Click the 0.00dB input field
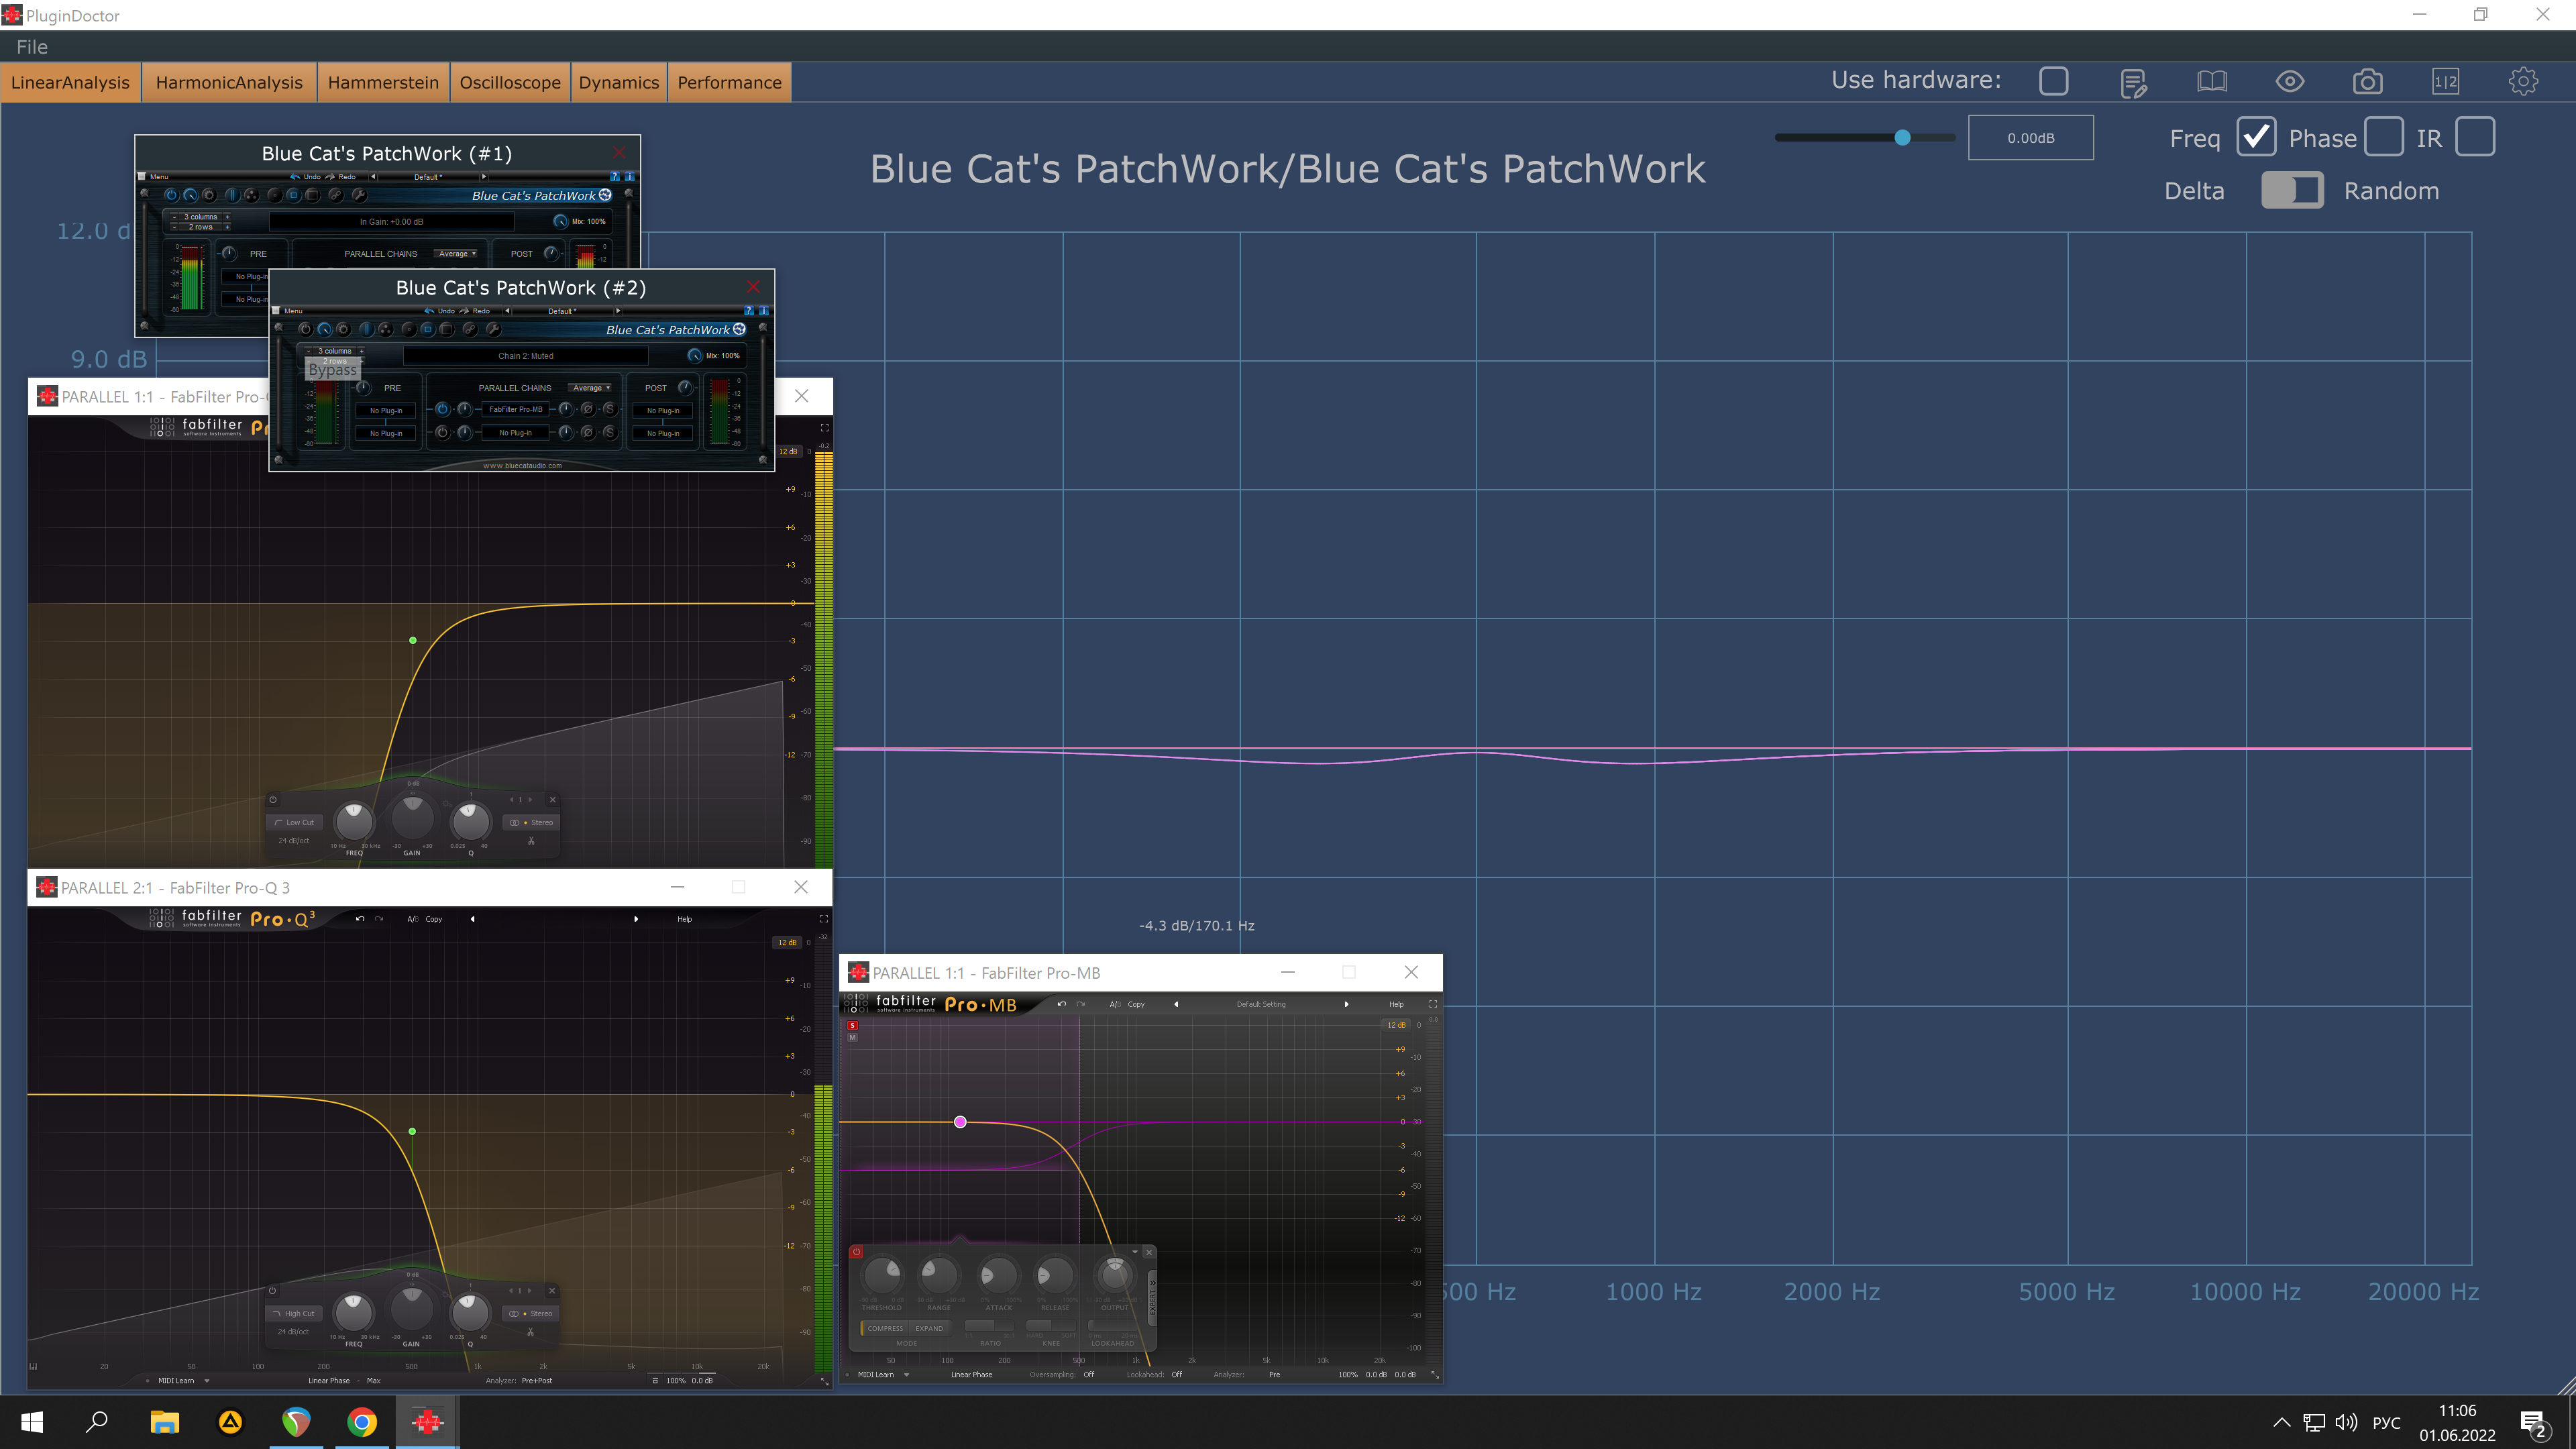 [2030, 138]
